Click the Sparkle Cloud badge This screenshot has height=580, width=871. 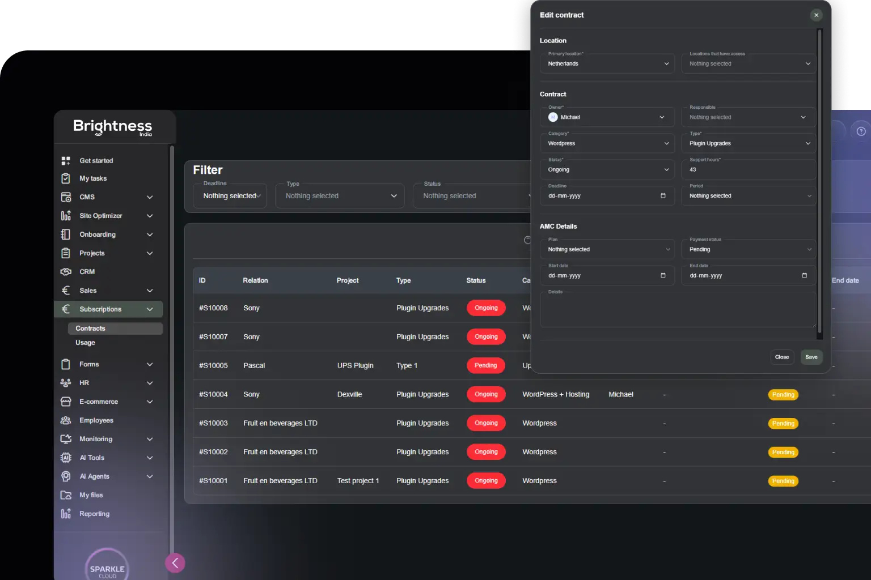[107, 566]
